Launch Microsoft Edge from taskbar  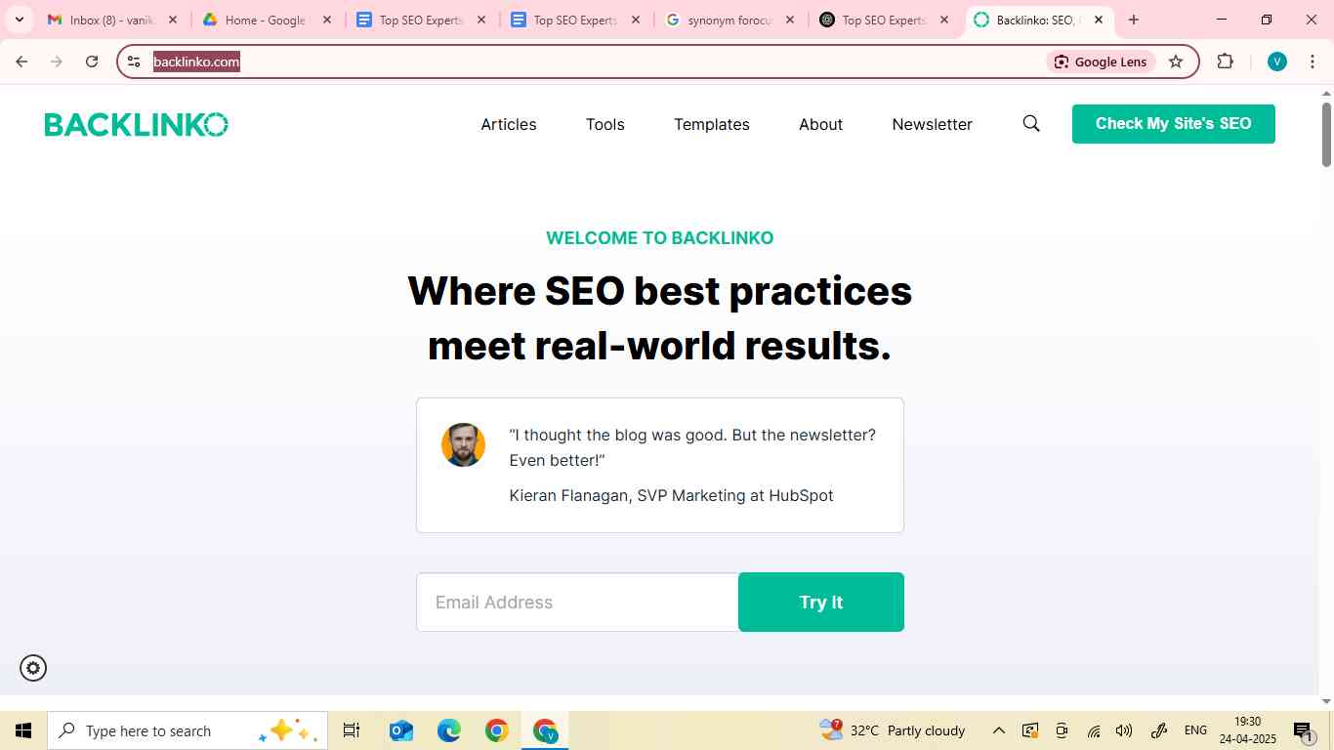pos(449,730)
